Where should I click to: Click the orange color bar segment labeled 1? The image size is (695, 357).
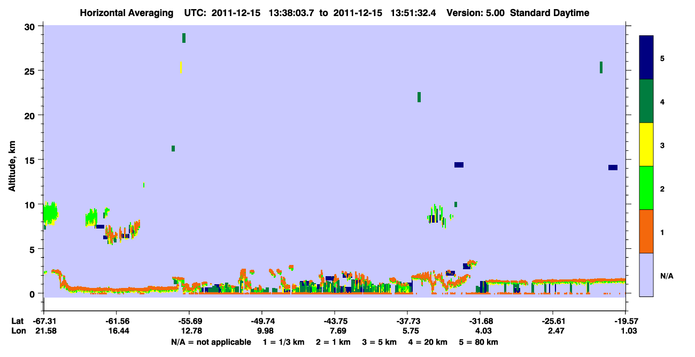point(646,231)
